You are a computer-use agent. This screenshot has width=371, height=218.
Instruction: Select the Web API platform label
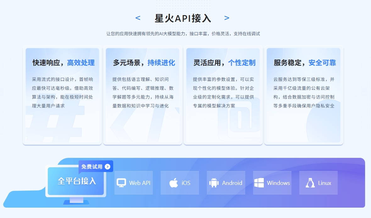tap(140, 183)
